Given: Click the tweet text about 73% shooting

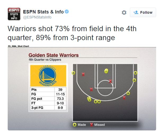Looking at the screenshot, I should point(72,33).
